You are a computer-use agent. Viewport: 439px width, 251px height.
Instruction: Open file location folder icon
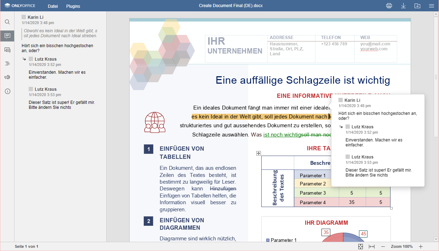click(x=417, y=6)
